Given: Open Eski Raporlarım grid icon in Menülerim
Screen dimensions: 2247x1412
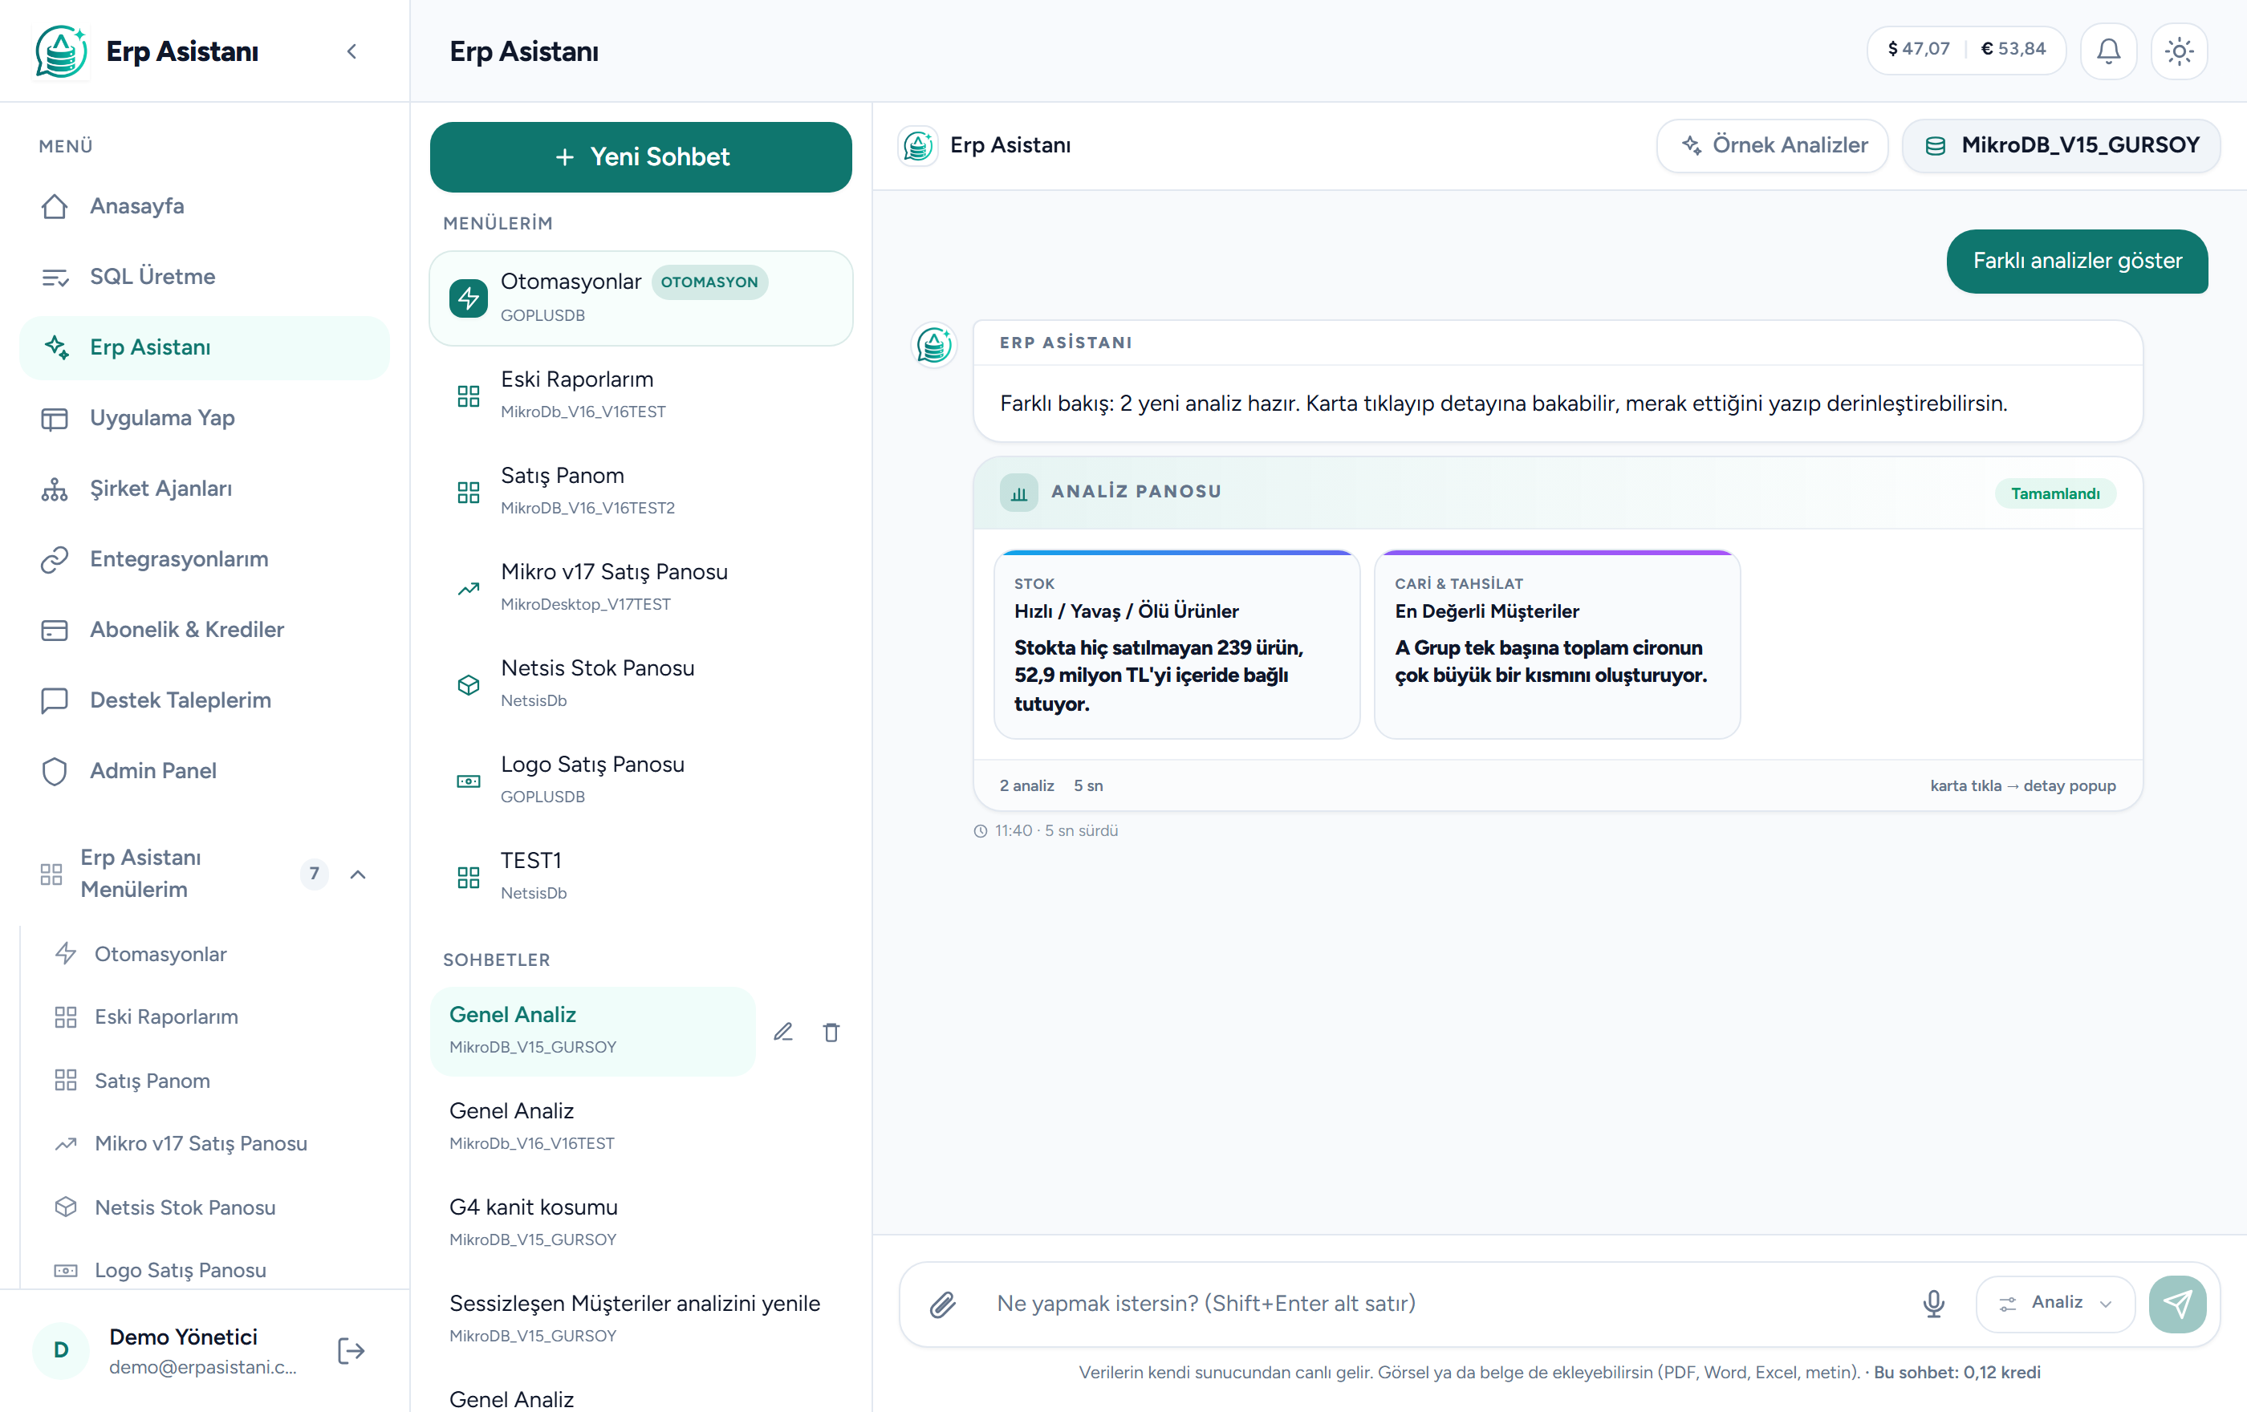Looking at the screenshot, I should [469, 396].
